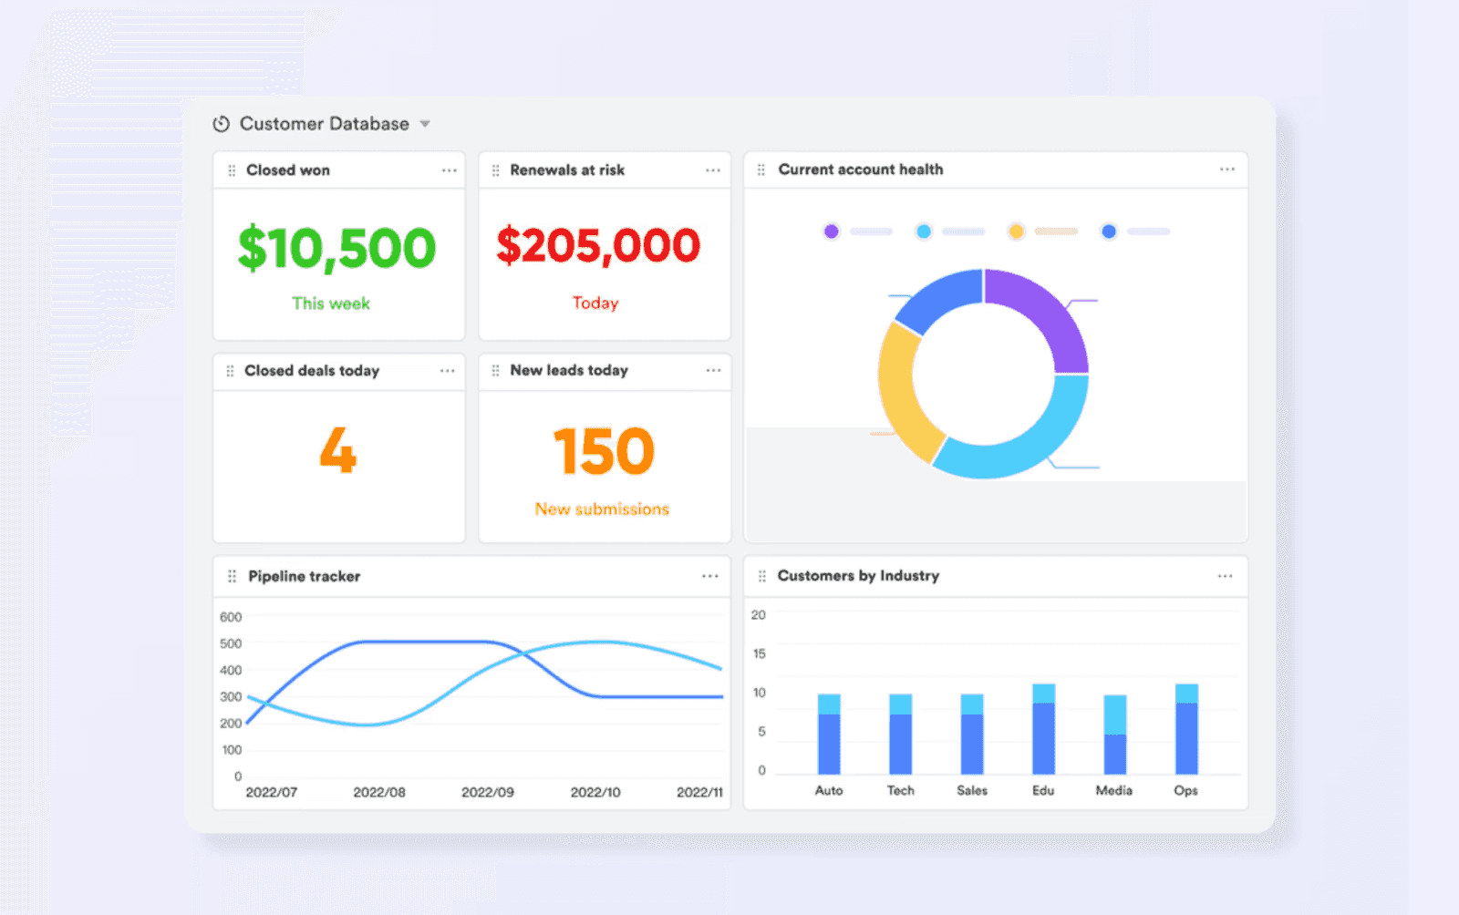Click the blue legend color dot
1459x915 pixels.
coord(1109,231)
